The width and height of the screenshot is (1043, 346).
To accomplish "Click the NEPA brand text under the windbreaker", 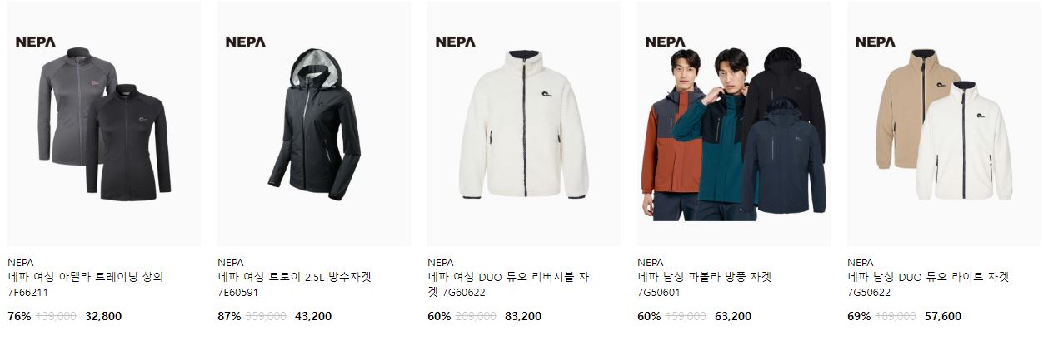I will (651, 262).
